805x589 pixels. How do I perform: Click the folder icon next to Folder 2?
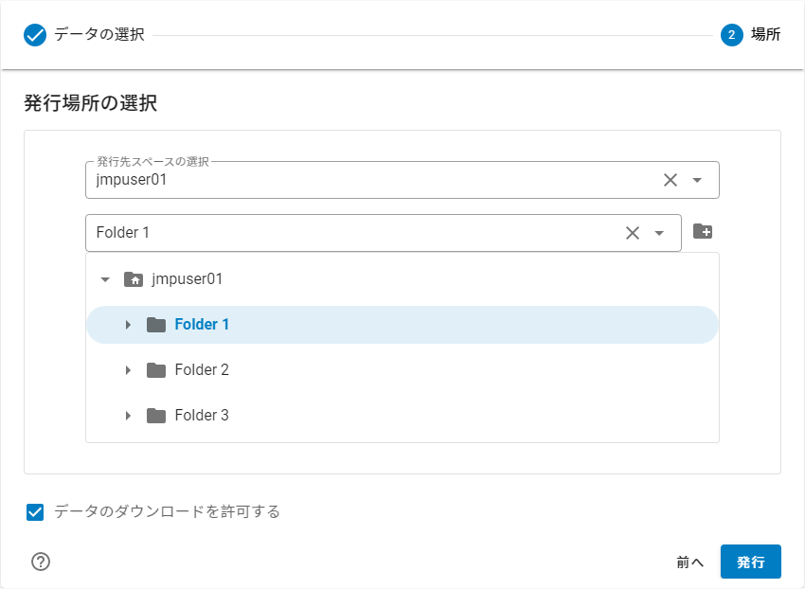click(x=156, y=369)
